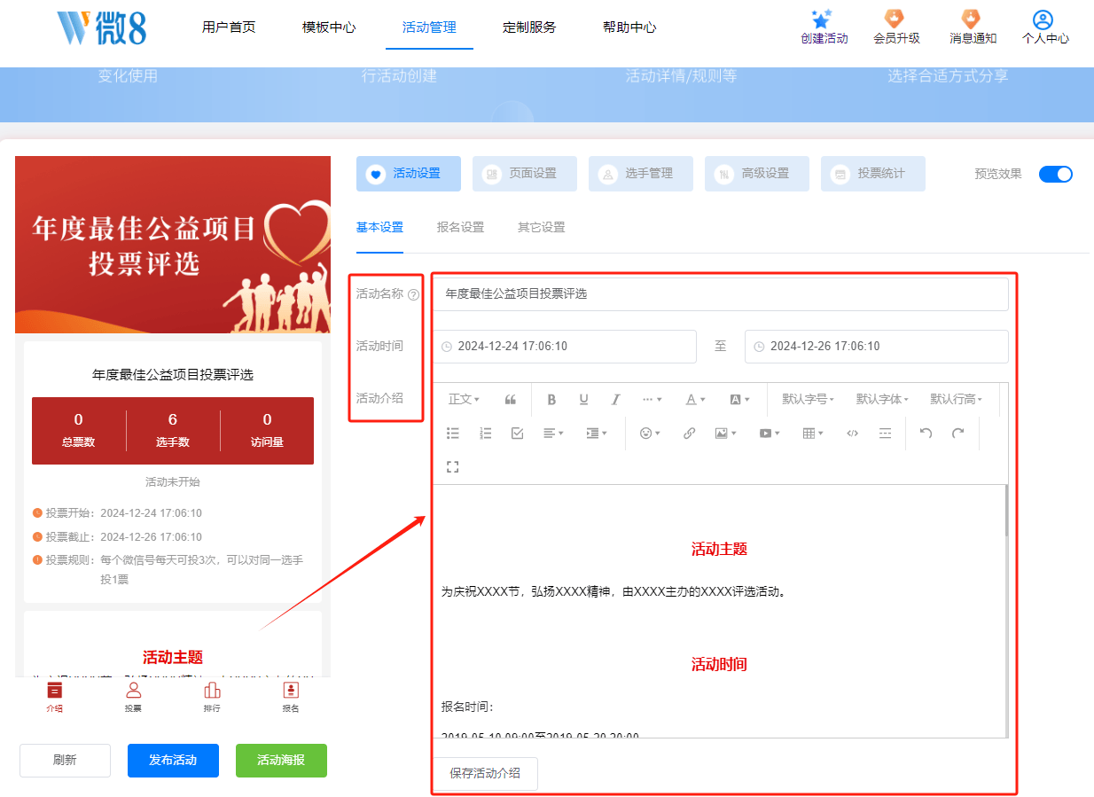1094x797 pixels.
Task: Open the 默认字号 font size dropdown
Action: [808, 399]
